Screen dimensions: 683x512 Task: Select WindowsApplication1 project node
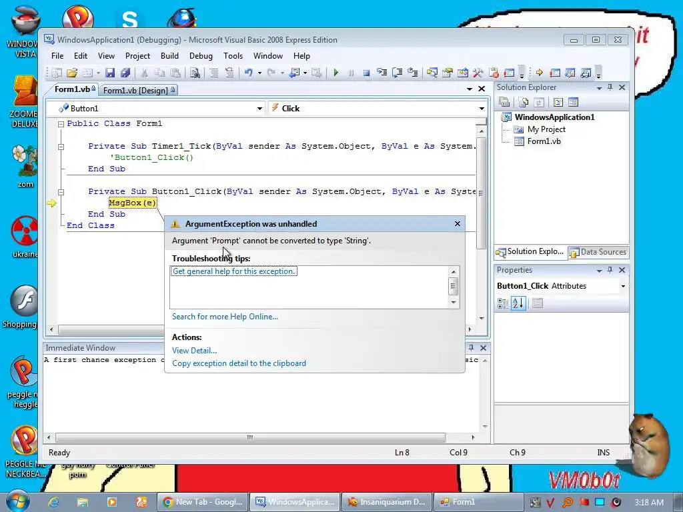coord(554,117)
